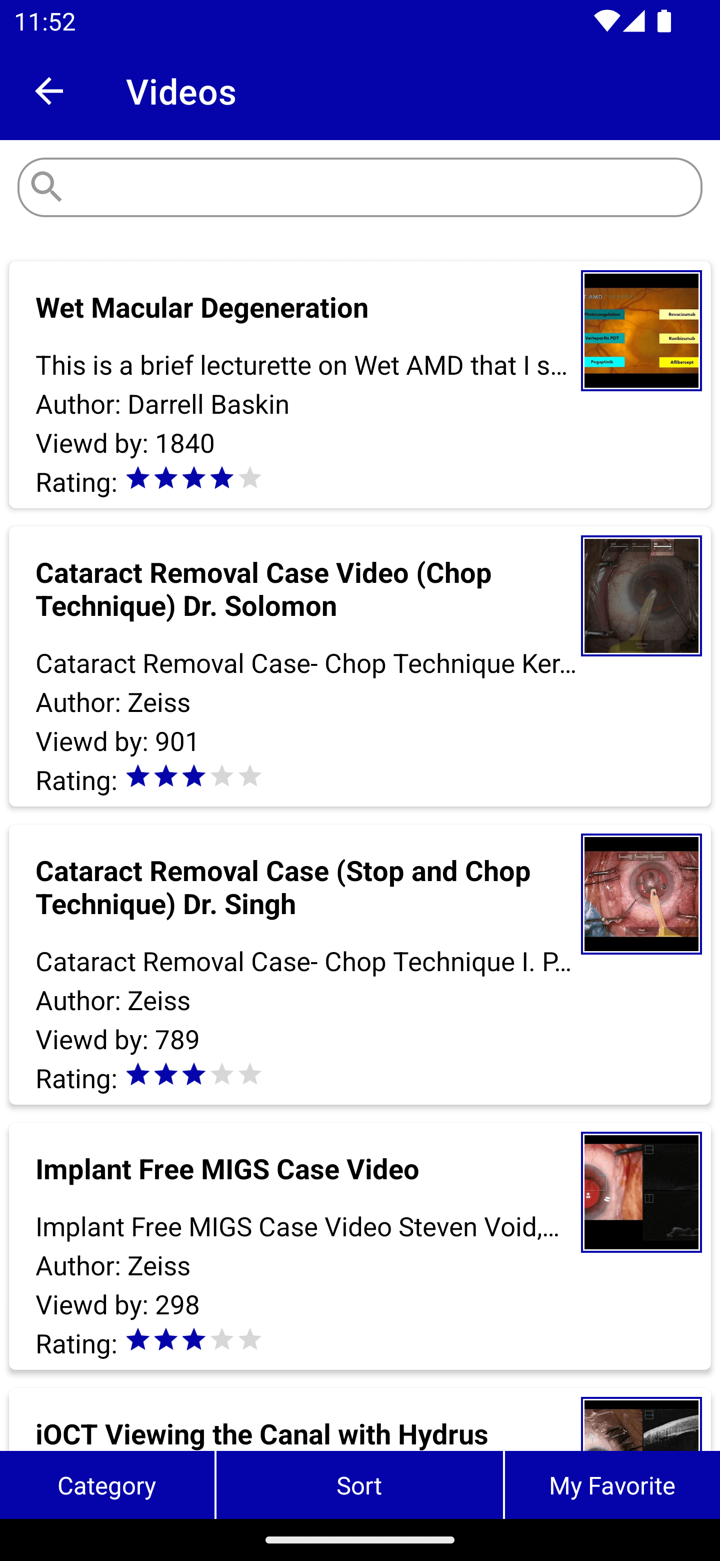Click the search input field

[x=359, y=186]
